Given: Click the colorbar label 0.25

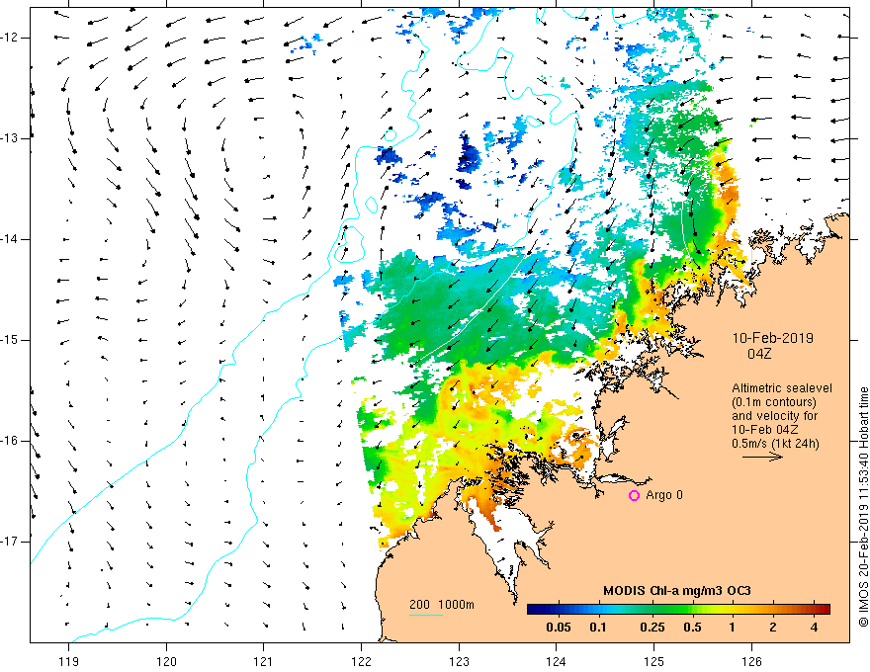Looking at the screenshot, I should tap(652, 628).
